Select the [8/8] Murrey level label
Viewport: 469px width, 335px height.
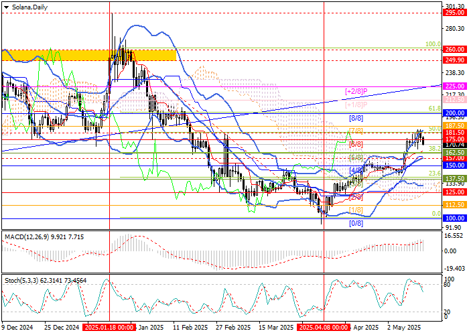(x=356, y=118)
